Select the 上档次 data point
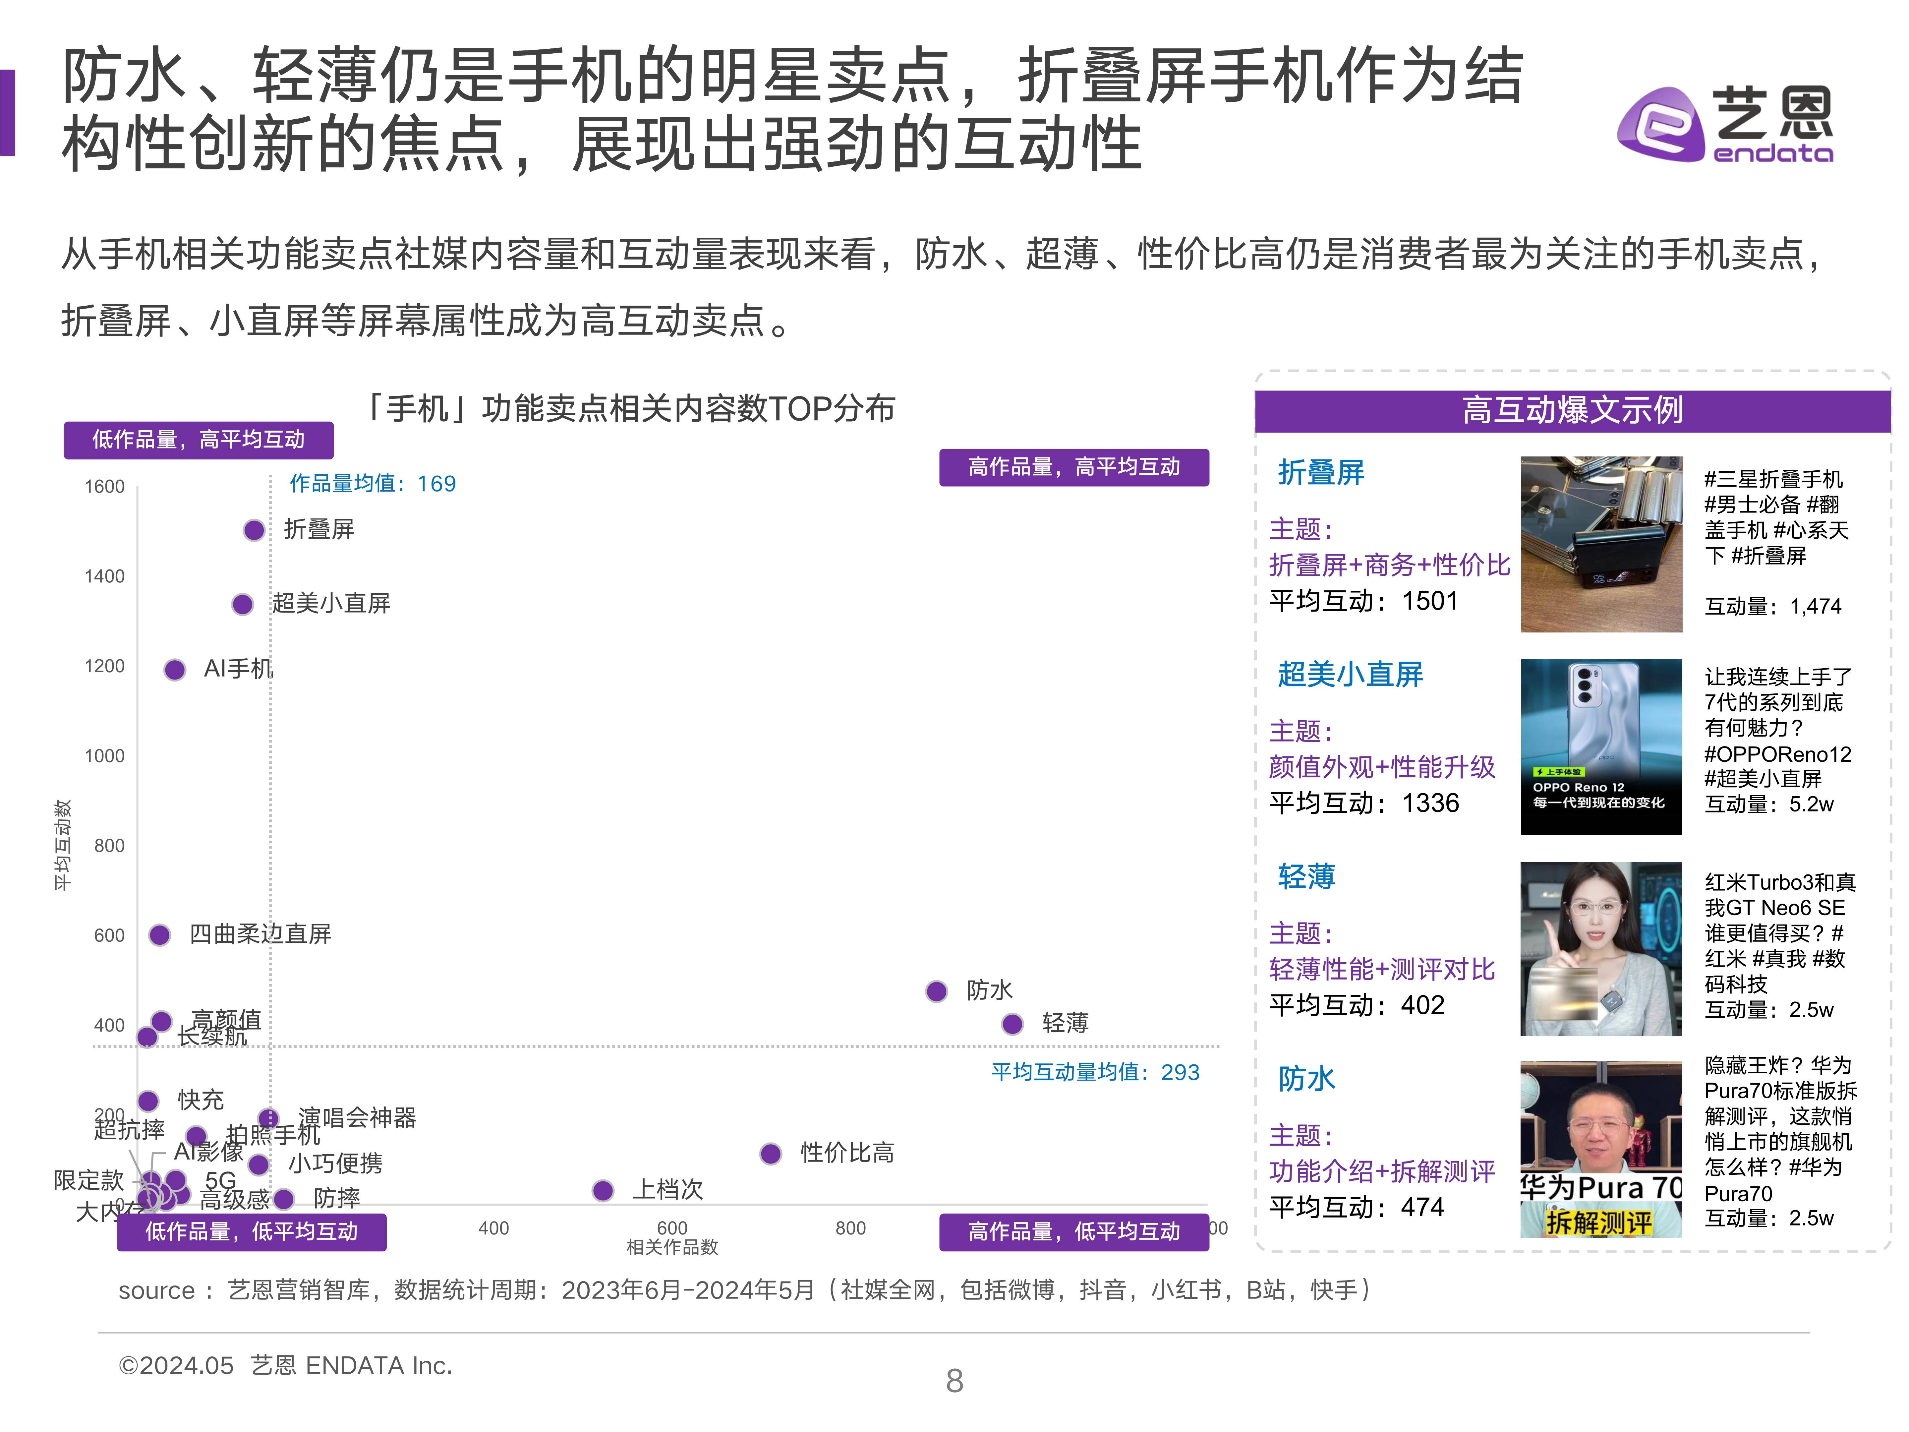1909x1432 pixels. 603,1190
